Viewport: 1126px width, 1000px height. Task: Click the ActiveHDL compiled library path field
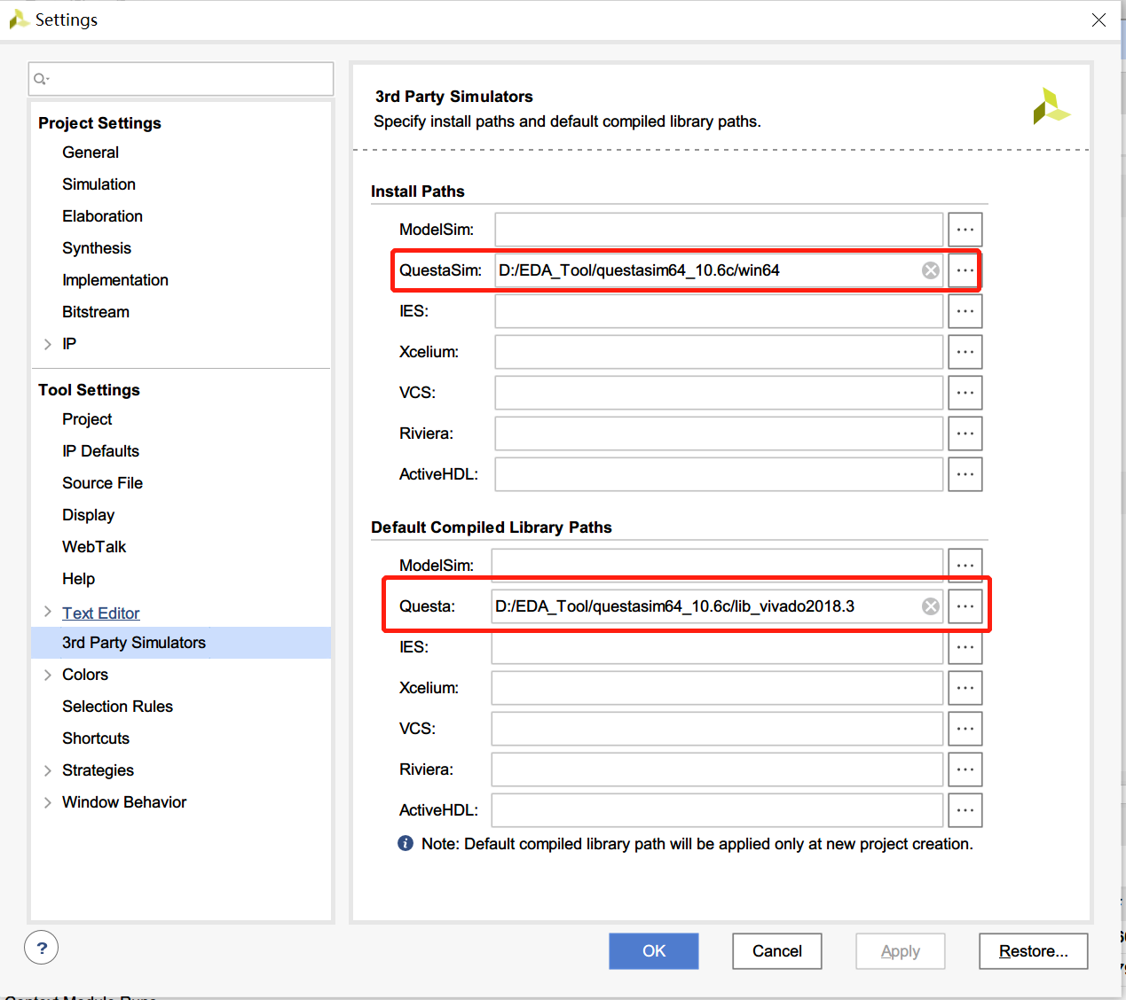tap(717, 810)
